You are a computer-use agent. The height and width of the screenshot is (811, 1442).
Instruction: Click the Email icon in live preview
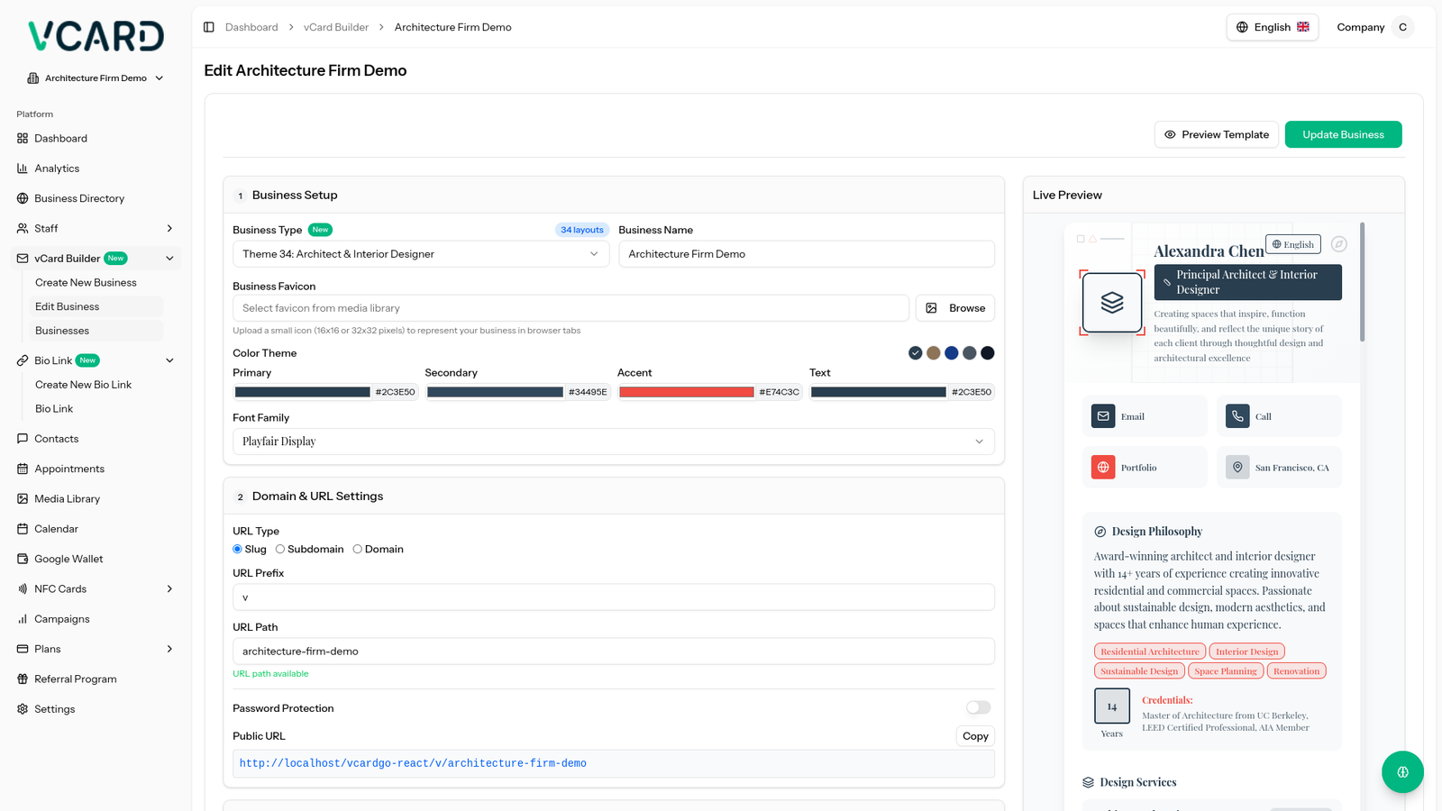(x=1103, y=416)
